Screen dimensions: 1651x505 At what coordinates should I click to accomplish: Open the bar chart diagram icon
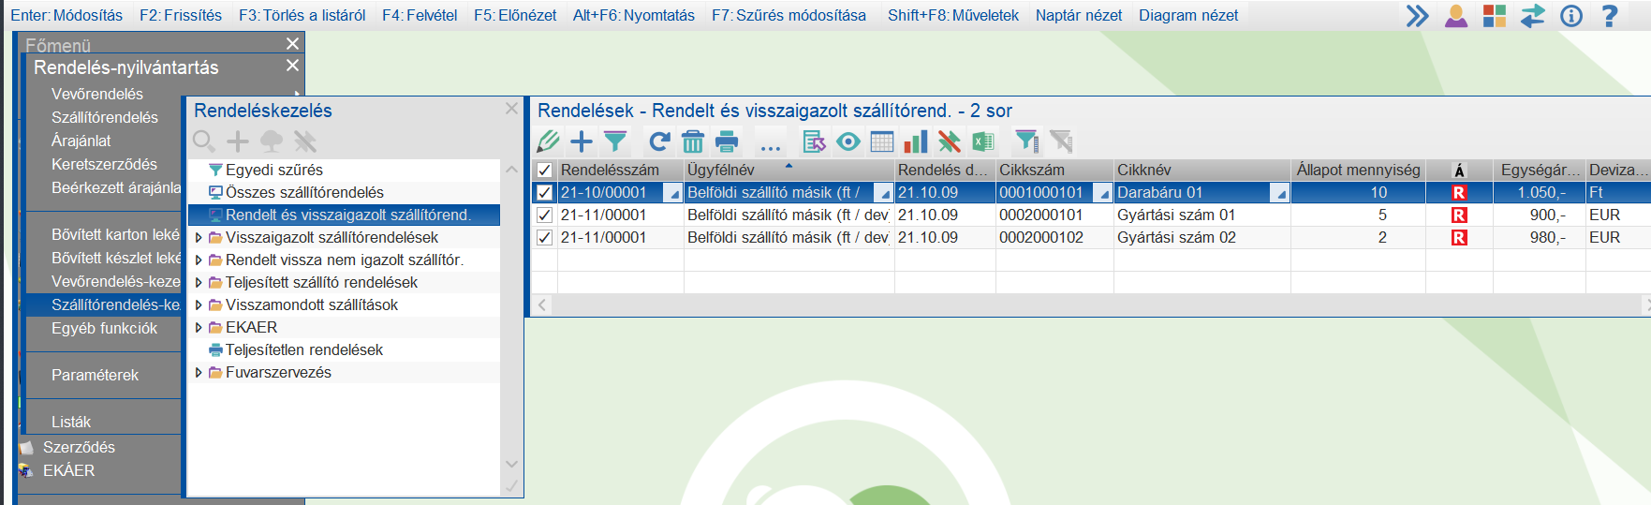pyautogui.click(x=915, y=141)
